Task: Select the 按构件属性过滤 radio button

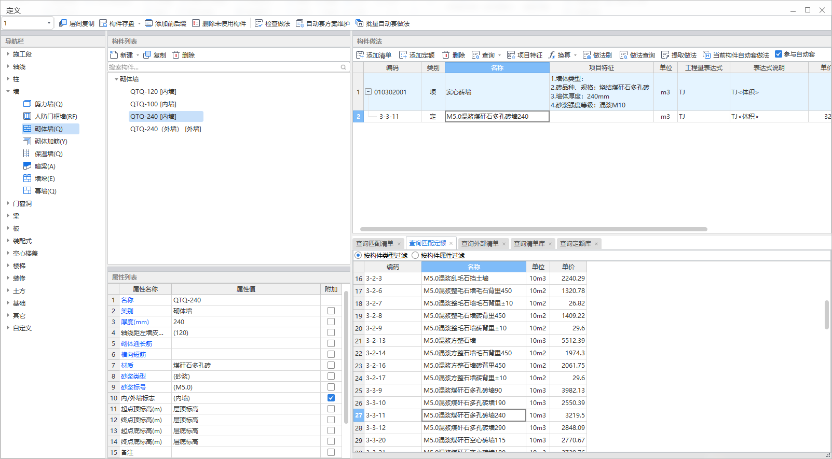Action: [x=415, y=255]
